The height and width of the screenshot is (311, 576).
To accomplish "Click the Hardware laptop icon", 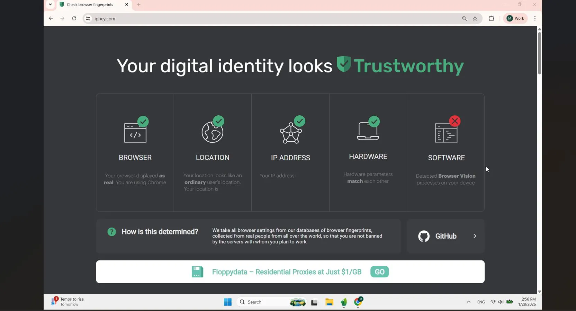I will (368, 128).
